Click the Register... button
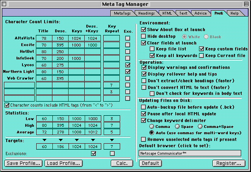Viewport: 251px width, 172px height. tap(229, 163)
